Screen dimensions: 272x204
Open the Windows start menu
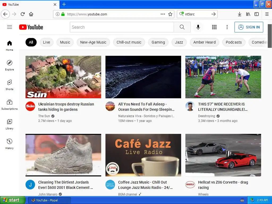12,200
